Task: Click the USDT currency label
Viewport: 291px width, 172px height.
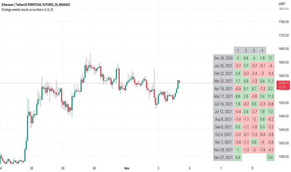Action: point(282,4)
